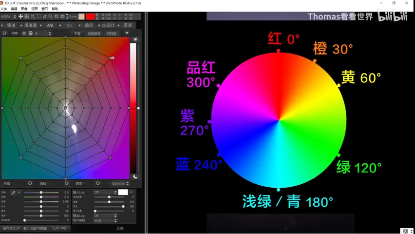Click the A button right of white swatch
Viewport: 415px width, 234px height.
132,192
